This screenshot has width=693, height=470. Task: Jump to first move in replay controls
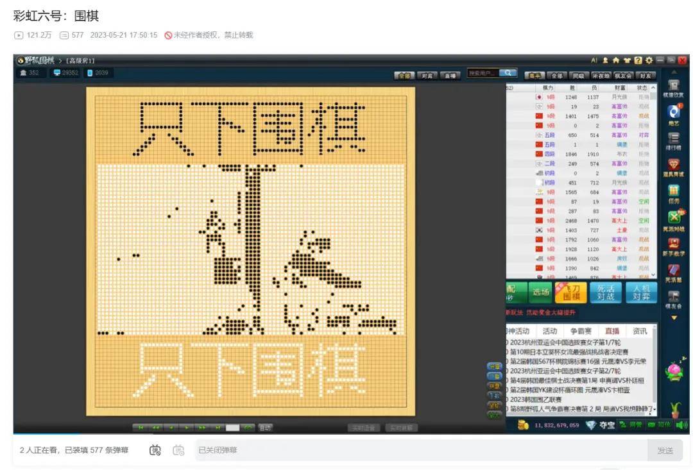(x=141, y=428)
